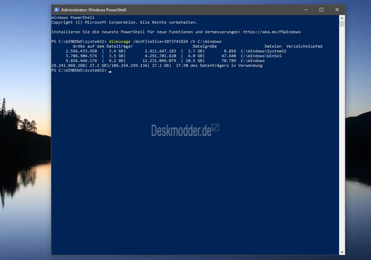Click the 'Windows PowerShell' header line
The height and width of the screenshot is (260, 371).
[73, 17]
